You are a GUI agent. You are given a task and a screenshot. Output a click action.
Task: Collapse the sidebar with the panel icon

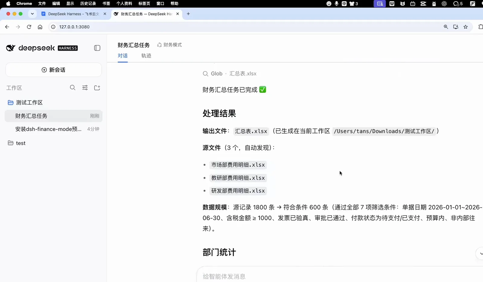click(97, 48)
